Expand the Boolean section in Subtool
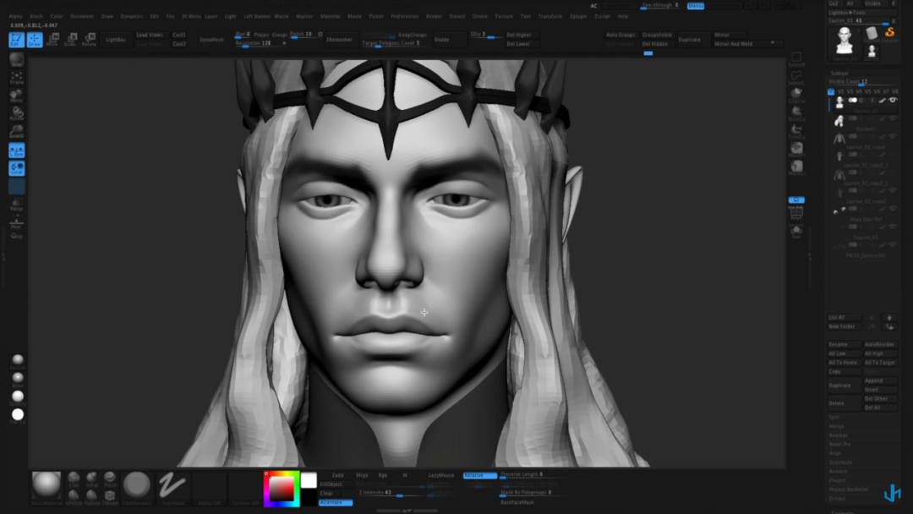This screenshot has width=913, height=514. point(839,435)
